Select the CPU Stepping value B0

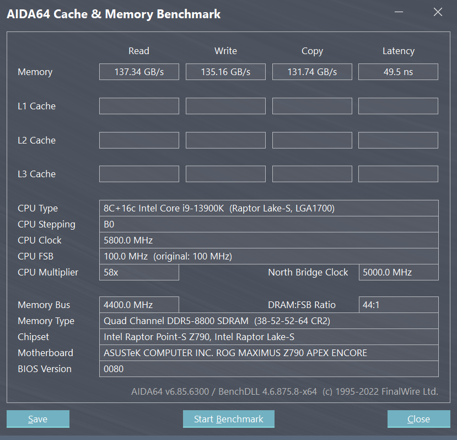click(x=268, y=224)
